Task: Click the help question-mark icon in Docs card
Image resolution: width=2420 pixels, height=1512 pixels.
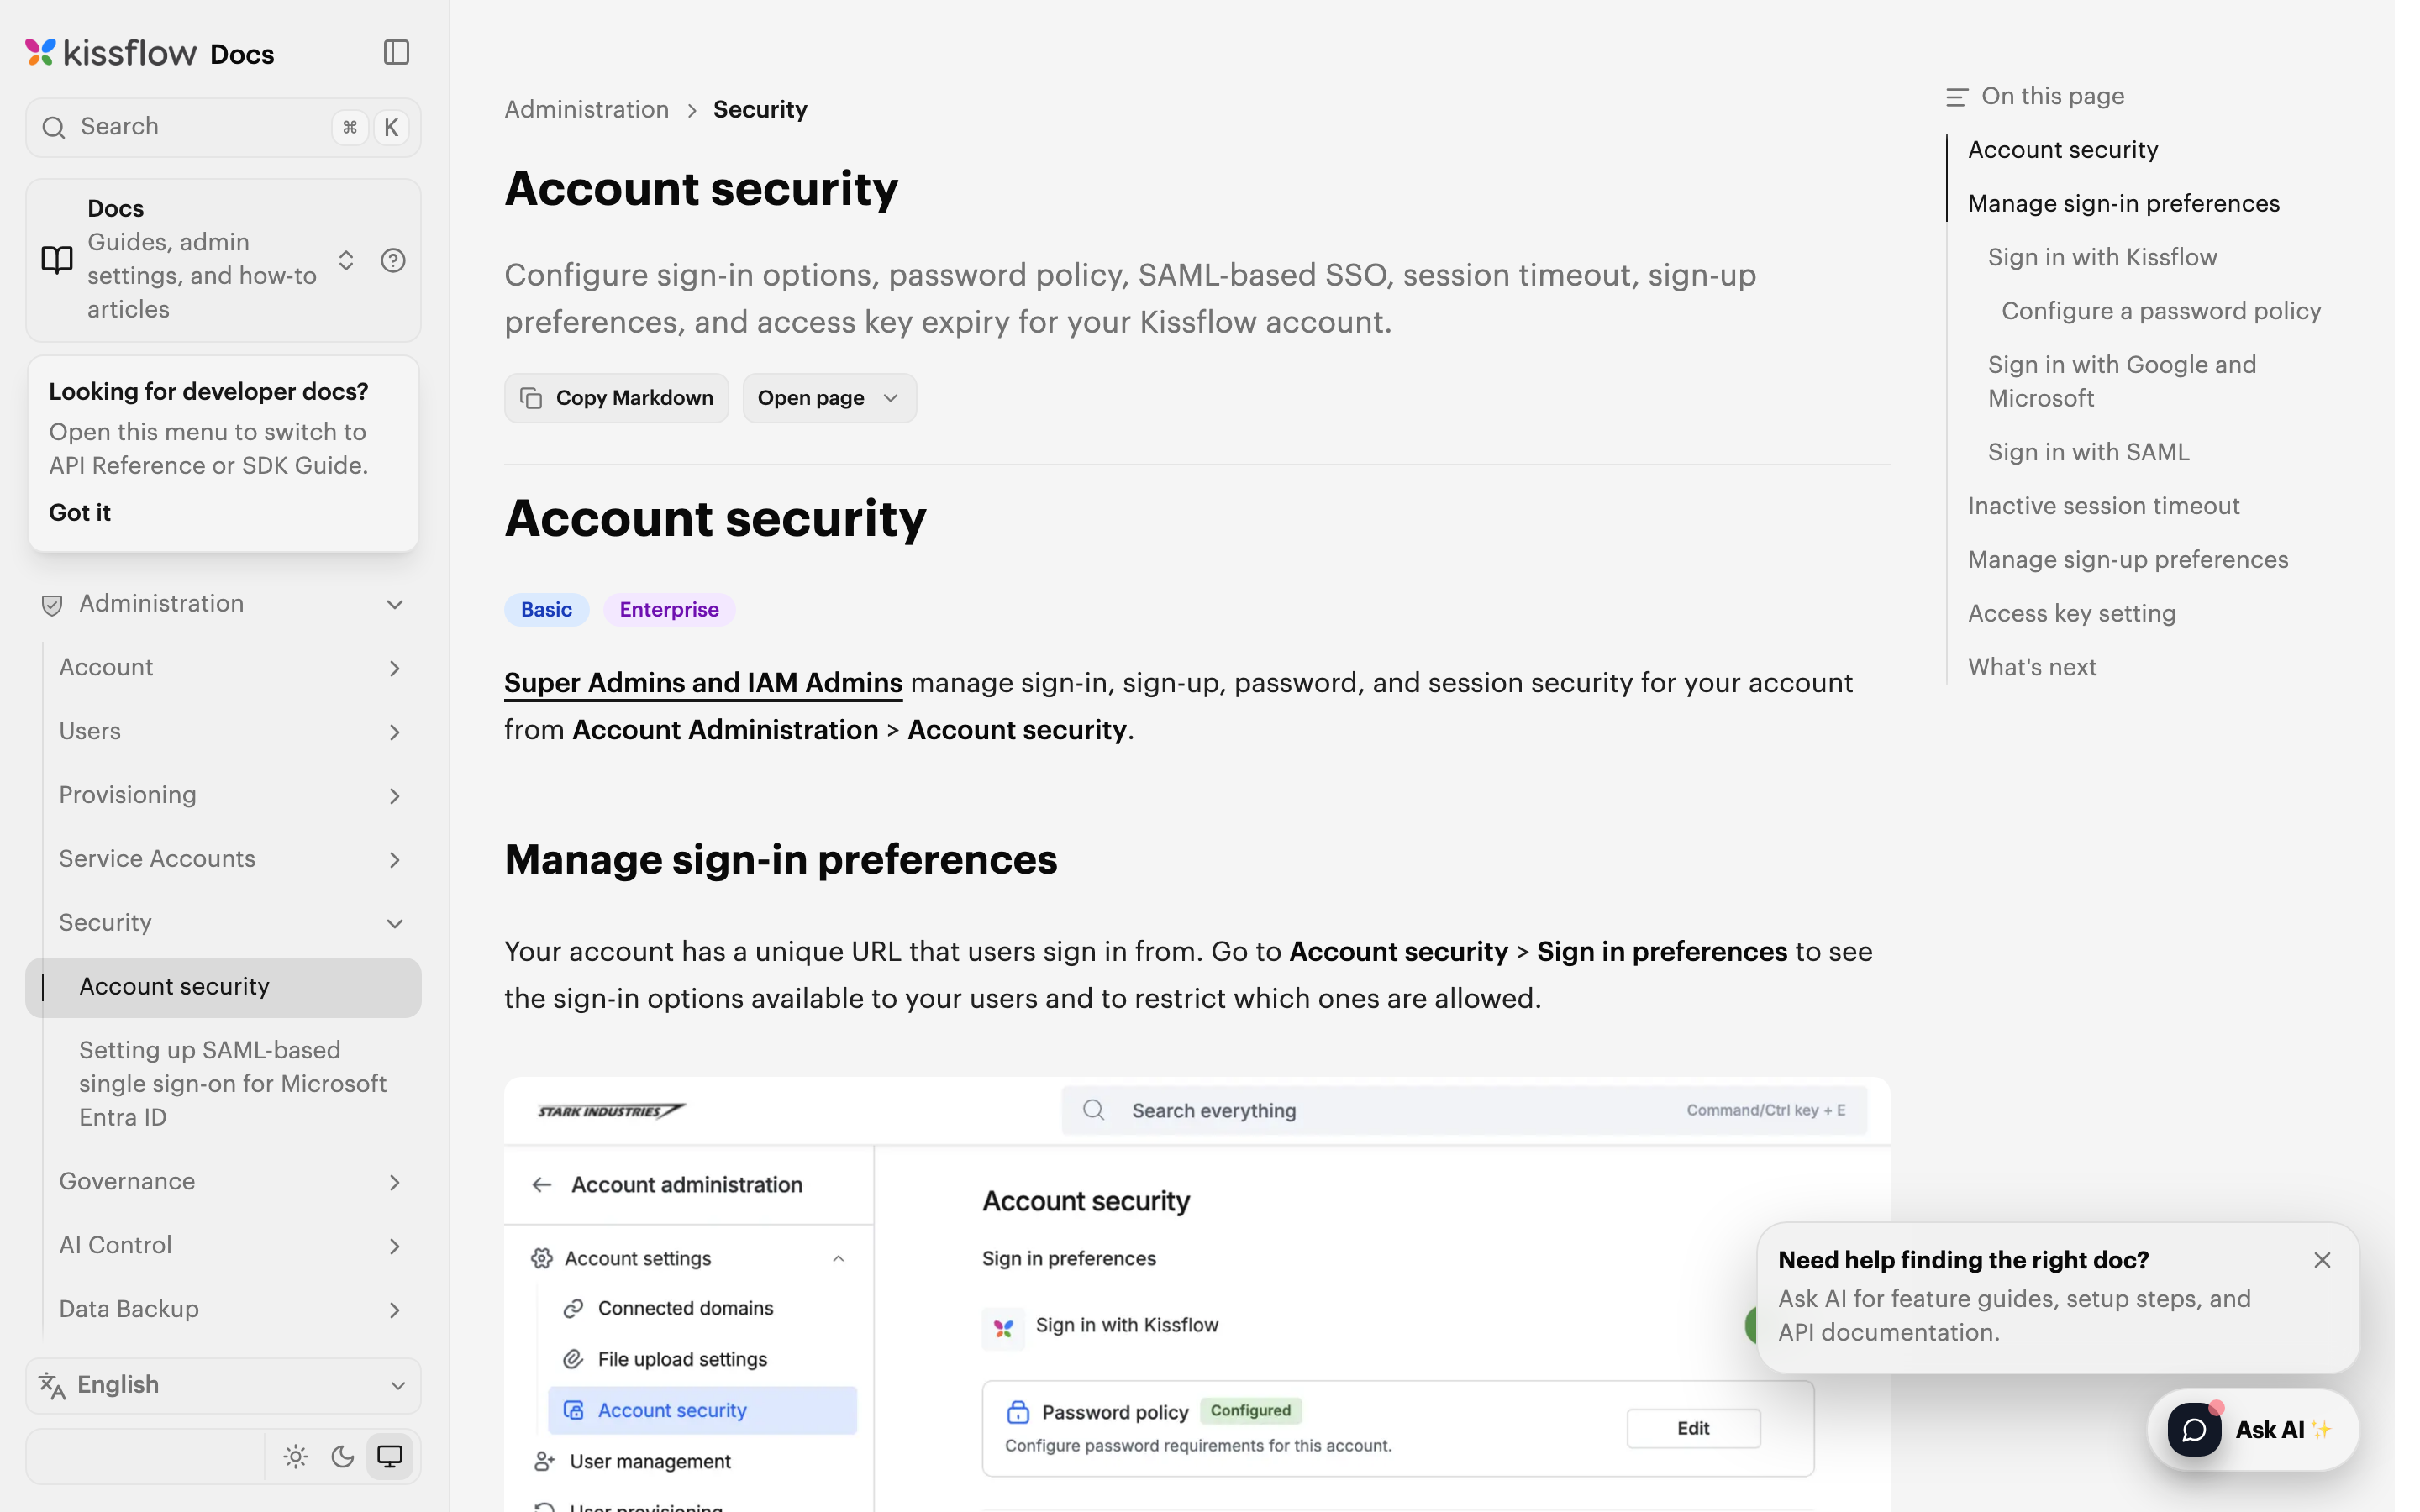Action: coord(393,260)
